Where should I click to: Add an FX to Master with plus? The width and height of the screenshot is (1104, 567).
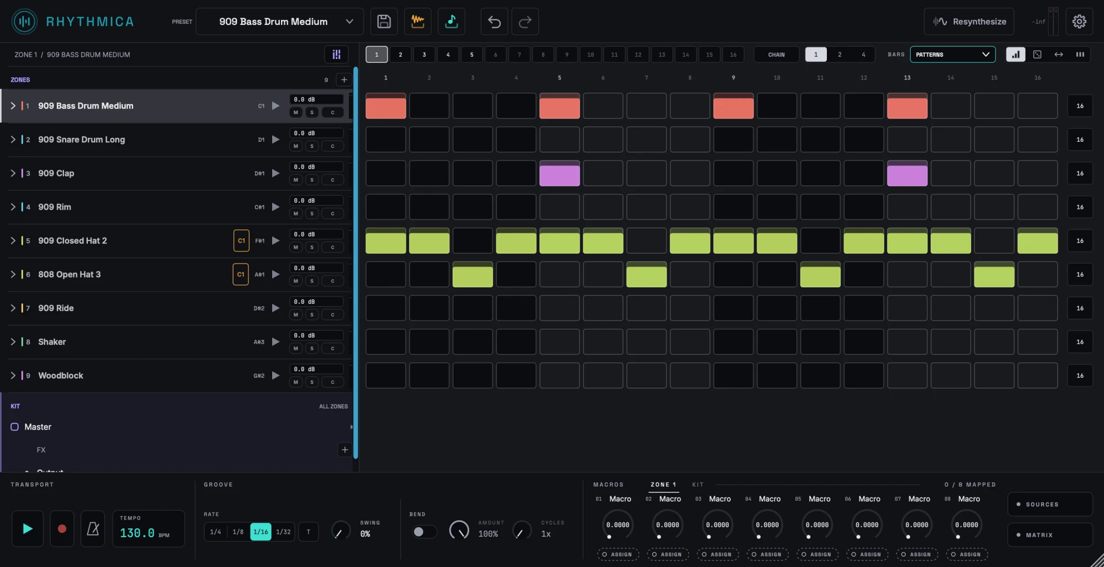point(344,450)
